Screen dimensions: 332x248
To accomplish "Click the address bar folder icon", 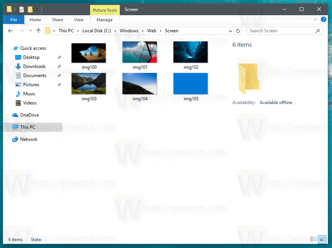I will (48, 31).
